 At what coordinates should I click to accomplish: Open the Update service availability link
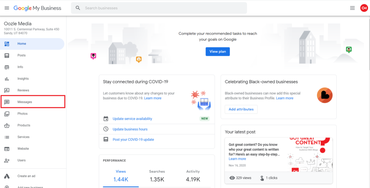132,119
